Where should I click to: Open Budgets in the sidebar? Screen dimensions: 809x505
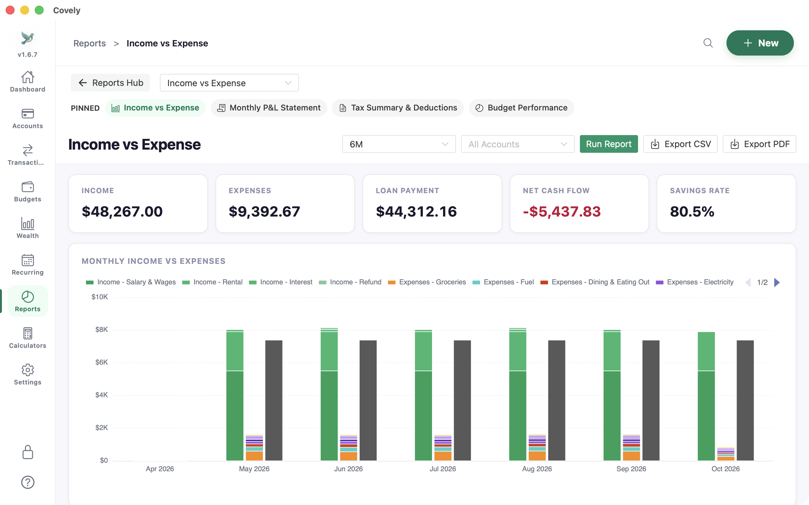click(x=27, y=192)
